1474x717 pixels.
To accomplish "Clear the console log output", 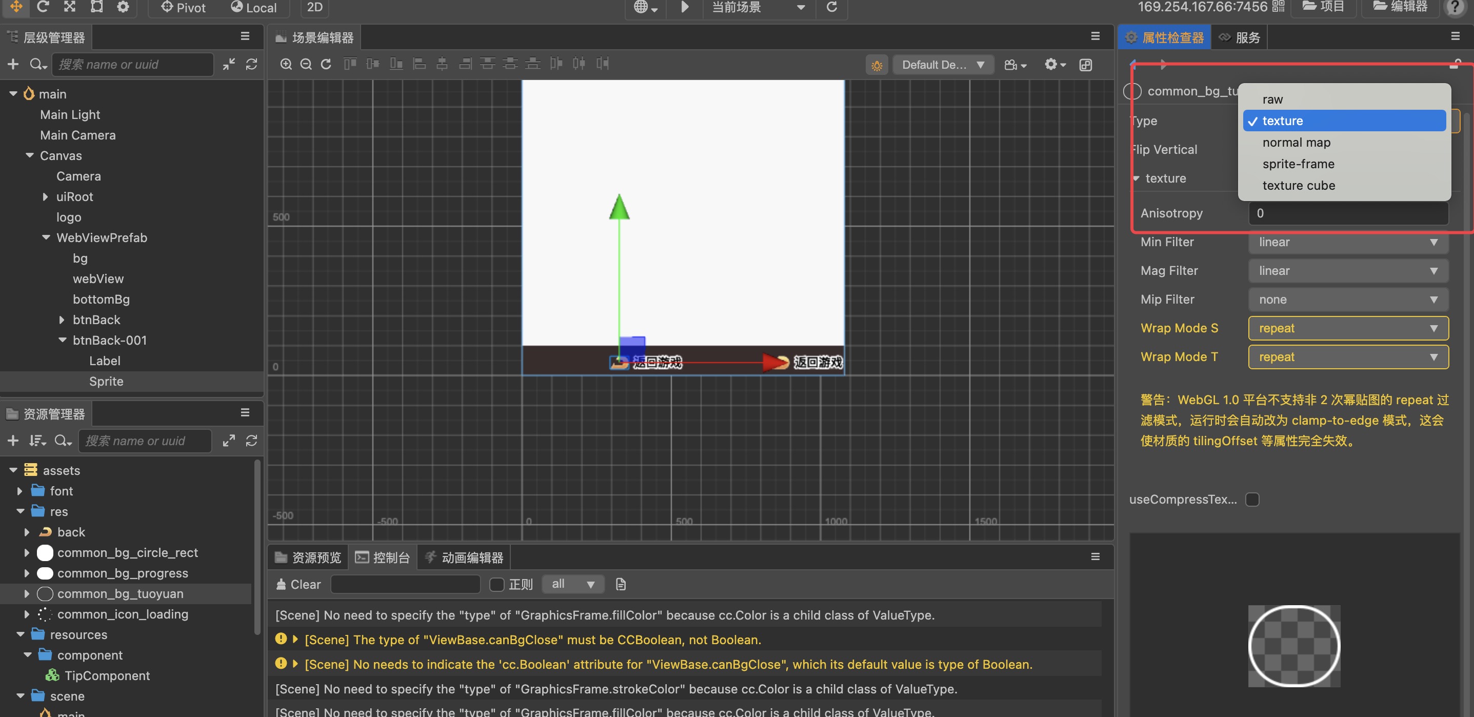I will click(x=298, y=584).
